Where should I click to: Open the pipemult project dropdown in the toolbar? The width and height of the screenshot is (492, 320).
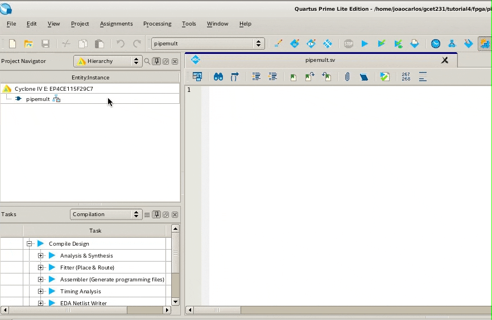(208, 44)
